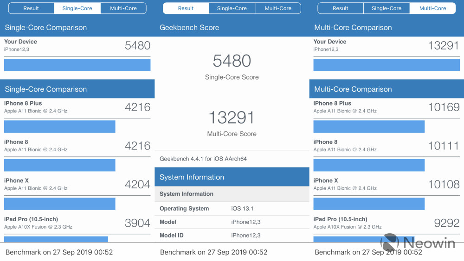
Task: Click the blue System Information section header
Action: tap(232, 177)
